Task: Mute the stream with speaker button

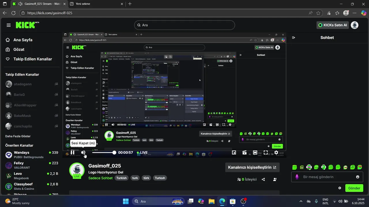Action: [83, 152]
